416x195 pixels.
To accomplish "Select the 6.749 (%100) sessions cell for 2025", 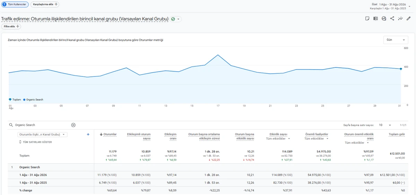I will [x=108, y=183].
